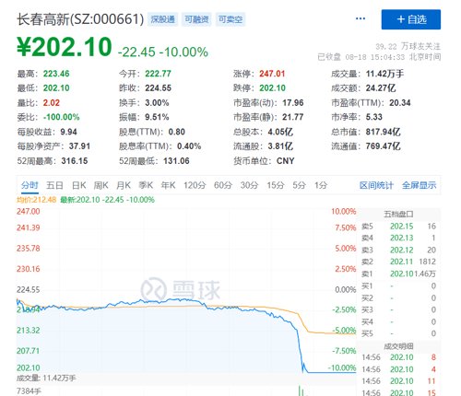Open the three-dot more options menu
The width and height of the screenshot is (461, 396).
361,18
